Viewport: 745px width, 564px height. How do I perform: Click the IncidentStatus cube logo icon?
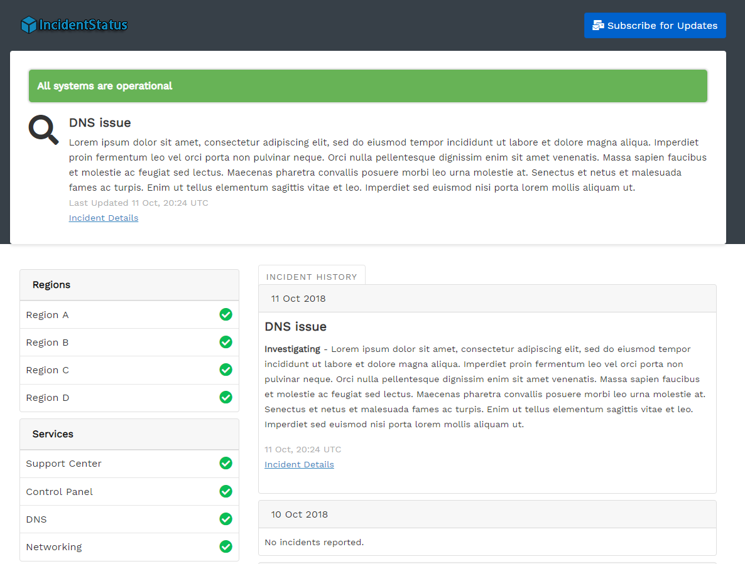coord(28,24)
